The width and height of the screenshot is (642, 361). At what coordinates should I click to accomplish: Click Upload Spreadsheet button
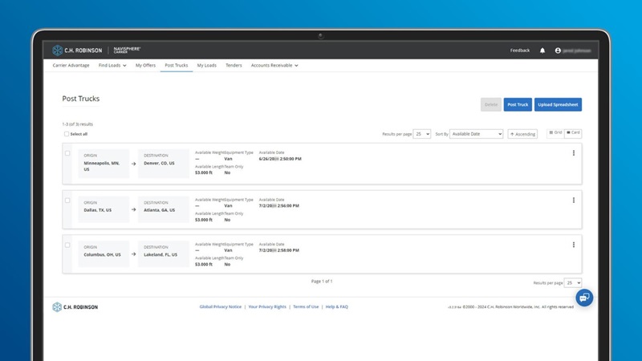pyautogui.click(x=558, y=104)
